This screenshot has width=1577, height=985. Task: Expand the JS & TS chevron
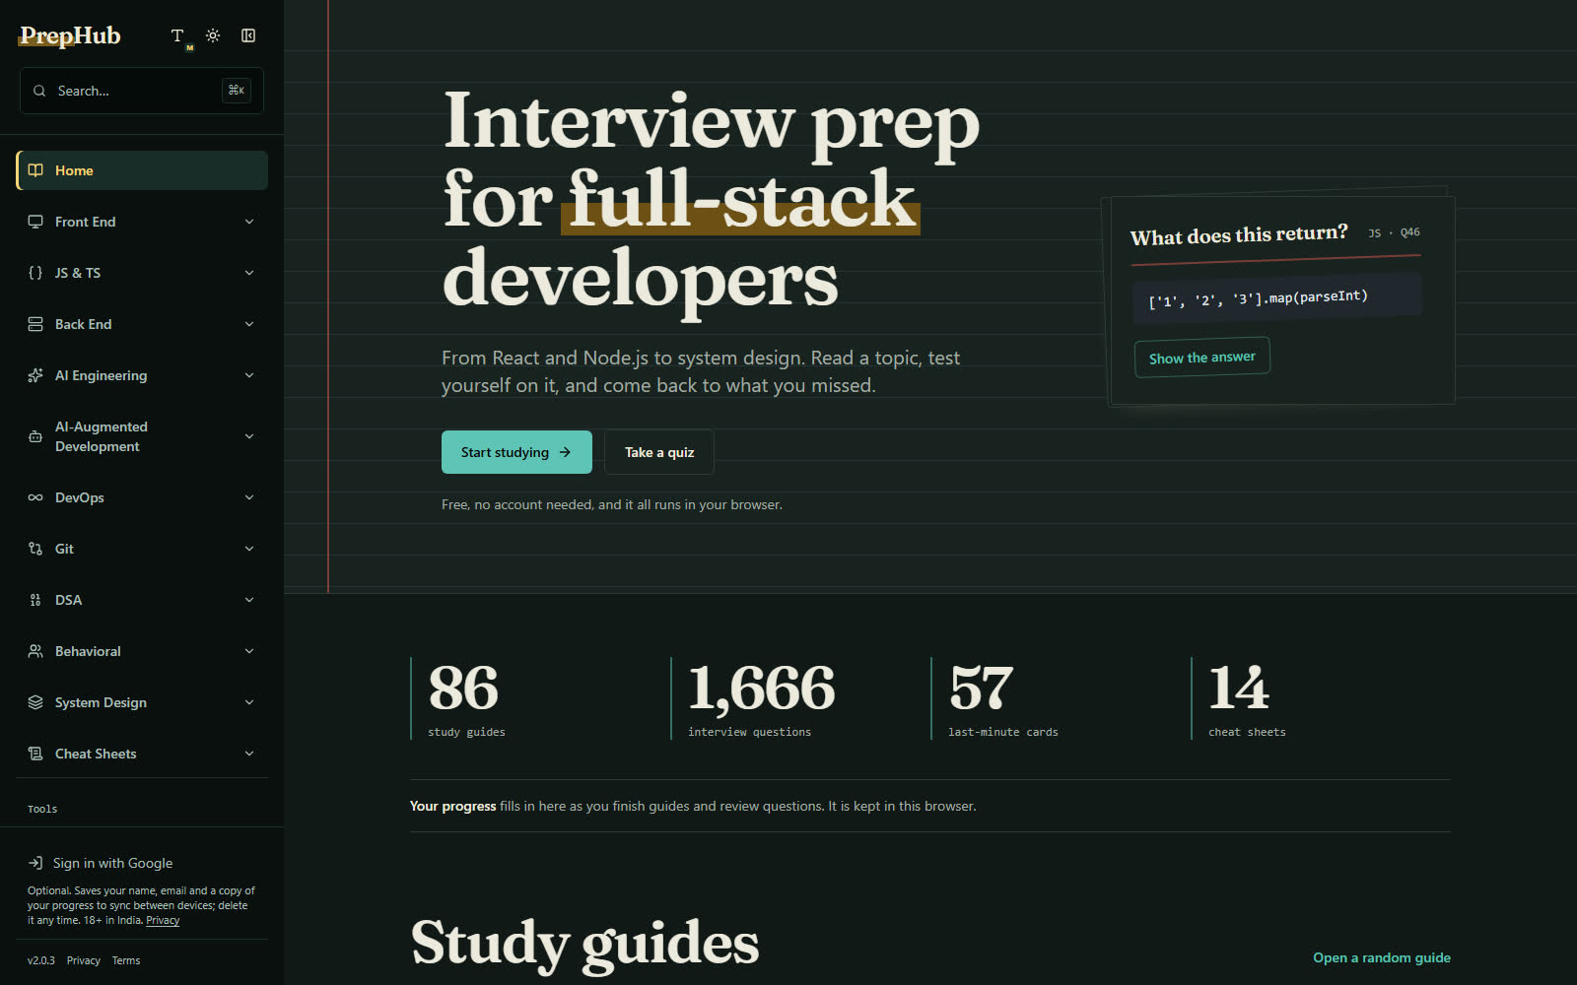point(249,273)
